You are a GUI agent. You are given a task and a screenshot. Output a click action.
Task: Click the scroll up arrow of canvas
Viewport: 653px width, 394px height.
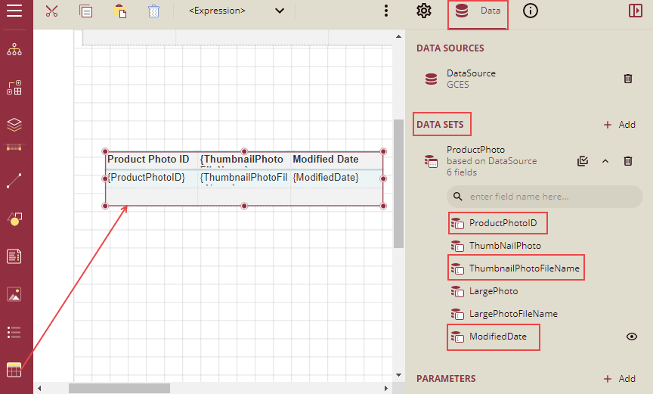(x=398, y=36)
